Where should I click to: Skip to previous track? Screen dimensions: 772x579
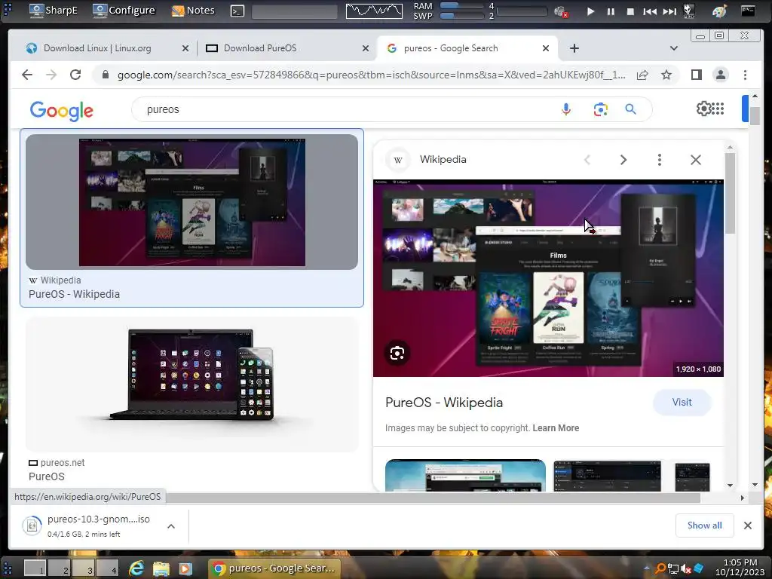[x=650, y=11]
